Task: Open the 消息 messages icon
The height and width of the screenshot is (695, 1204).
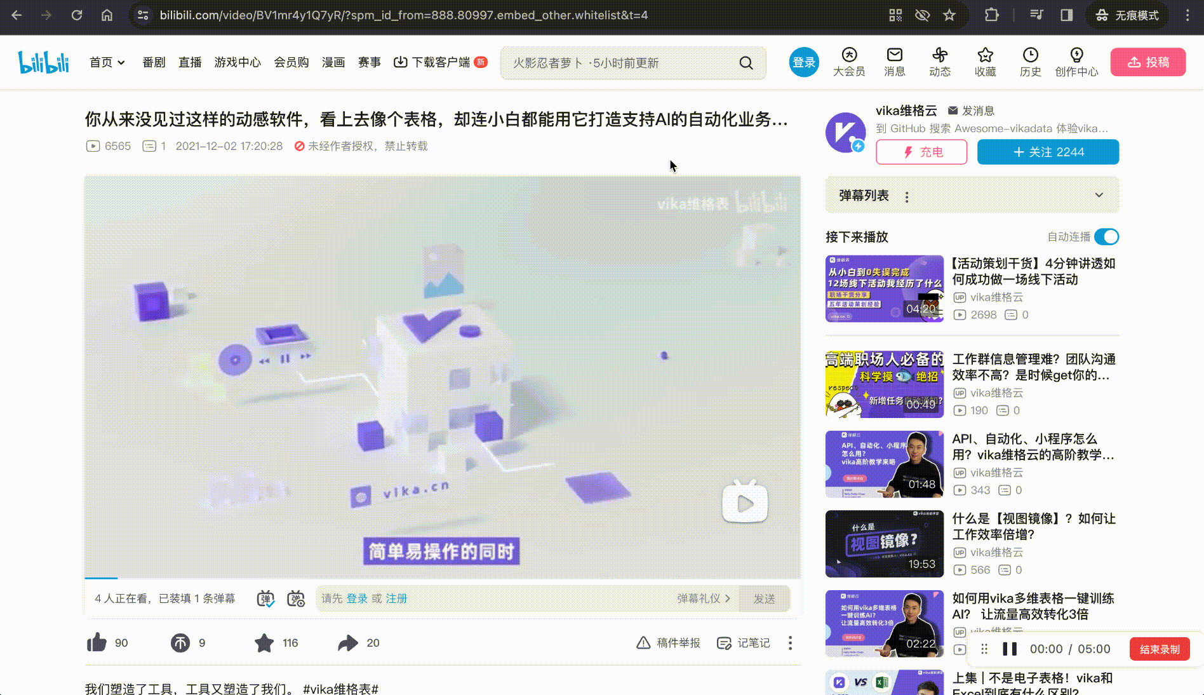Action: click(894, 62)
